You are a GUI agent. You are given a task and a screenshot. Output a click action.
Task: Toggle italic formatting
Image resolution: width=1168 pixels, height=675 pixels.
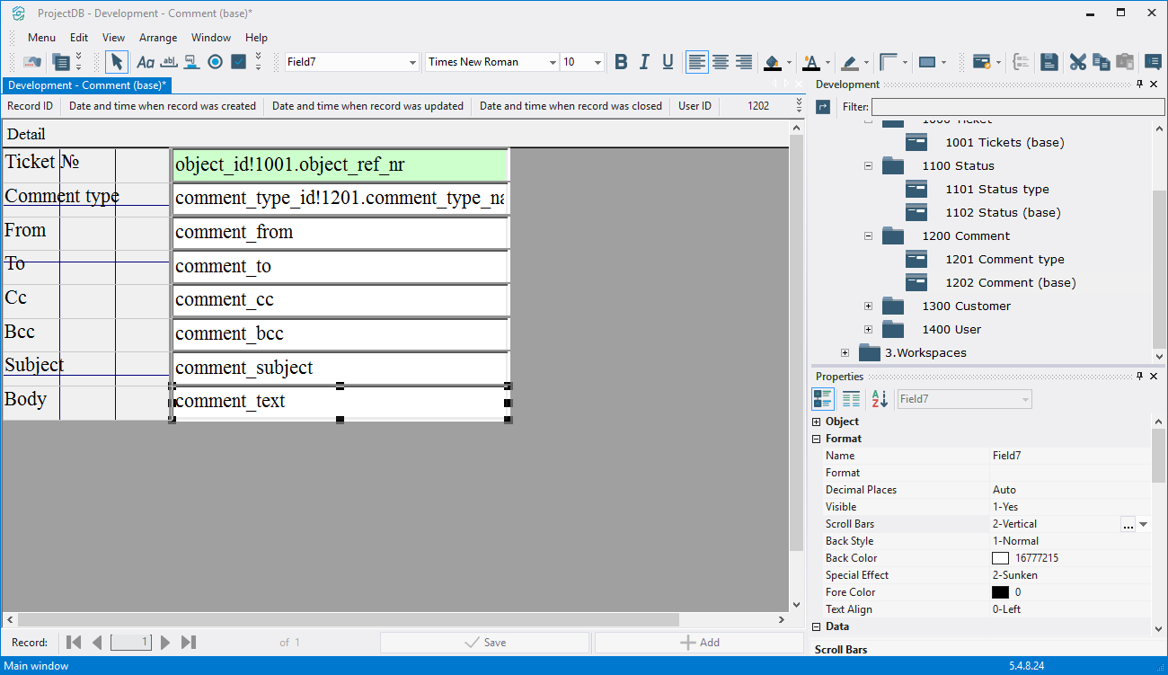tap(644, 62)
